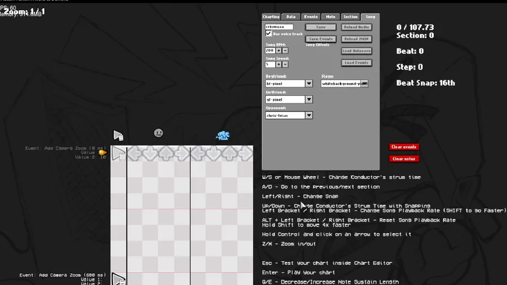Click the Reload Audio button

[x=357, y=27]
